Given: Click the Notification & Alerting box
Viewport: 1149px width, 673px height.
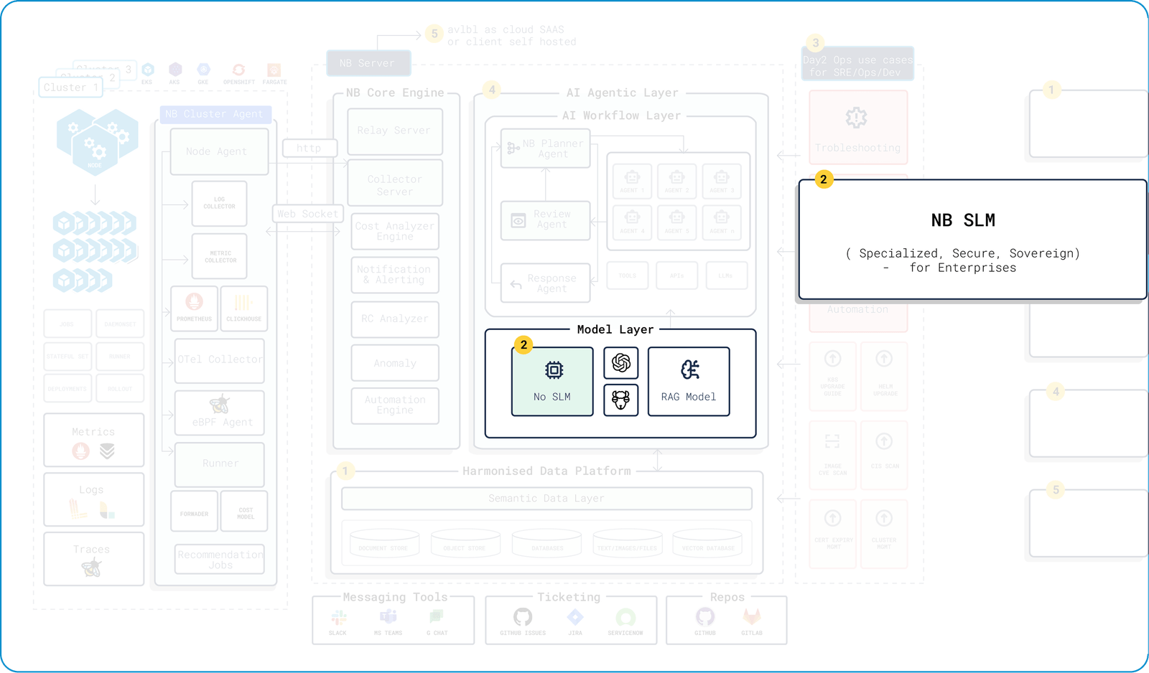Looking at the screenshot, I should (x=395, y=275).
